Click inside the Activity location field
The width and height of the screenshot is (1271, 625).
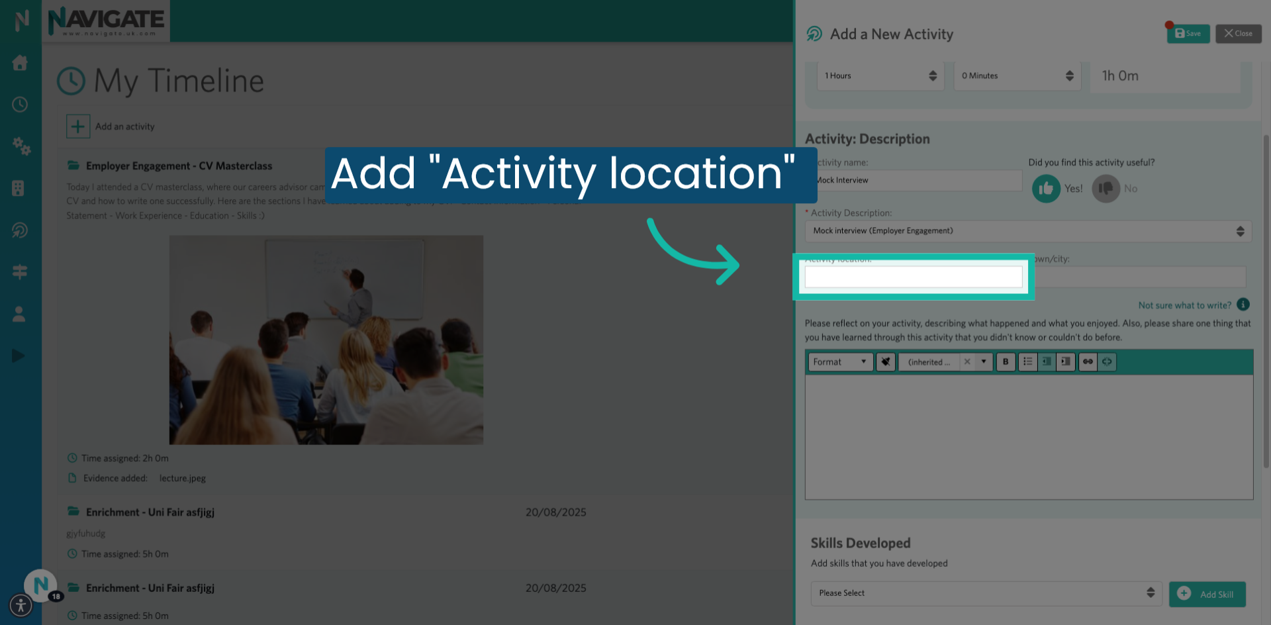point(913,277)
